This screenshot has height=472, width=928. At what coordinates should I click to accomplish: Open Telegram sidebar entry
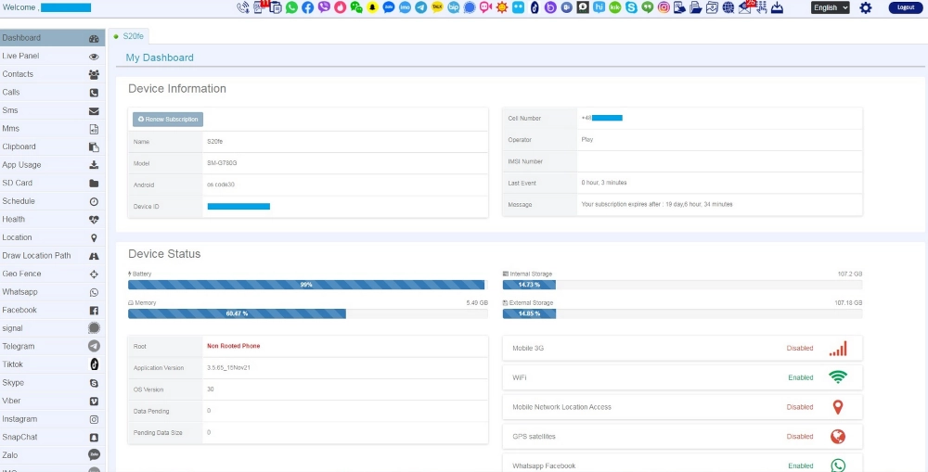click(53, 347)
